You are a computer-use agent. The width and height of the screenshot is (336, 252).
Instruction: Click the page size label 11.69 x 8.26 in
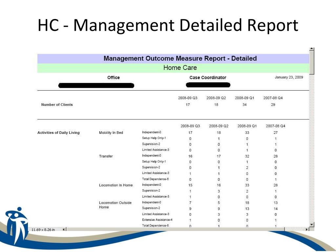point(43,230)
